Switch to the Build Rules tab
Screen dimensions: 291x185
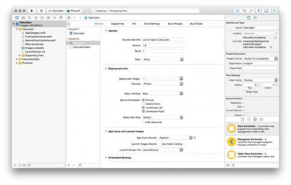click(196, 24)
